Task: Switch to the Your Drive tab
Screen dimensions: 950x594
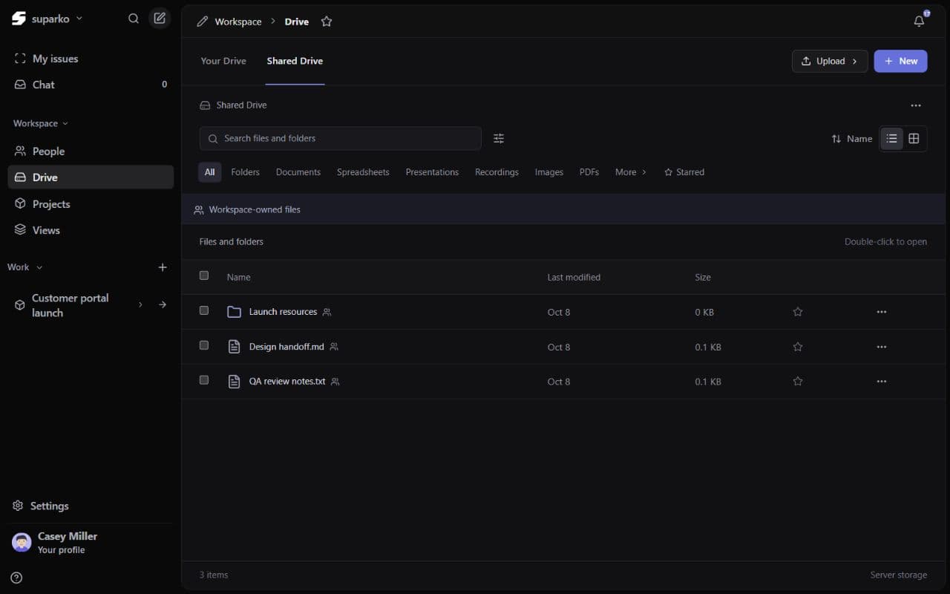Action: (x=223, y=61)
